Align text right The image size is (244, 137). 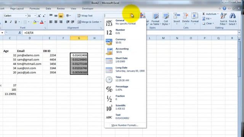61,22
